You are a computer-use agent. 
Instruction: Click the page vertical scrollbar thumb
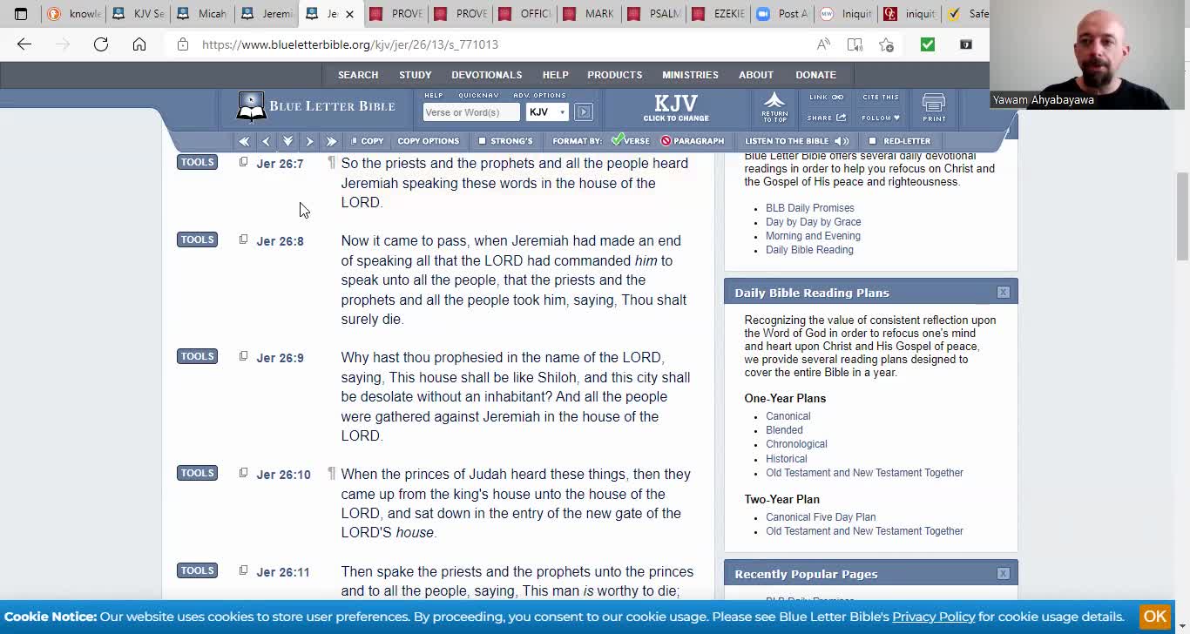click(x=1182, y=216)
